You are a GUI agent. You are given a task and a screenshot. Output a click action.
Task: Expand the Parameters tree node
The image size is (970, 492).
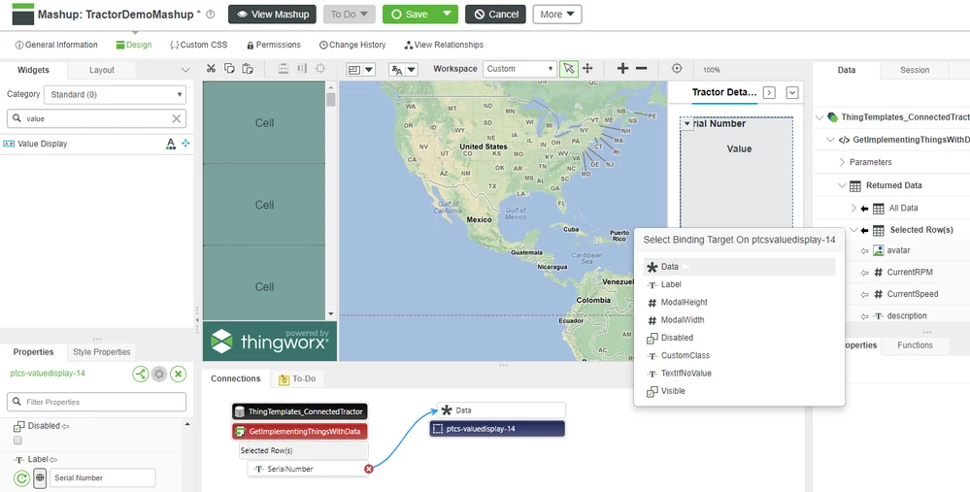[842, 162]
